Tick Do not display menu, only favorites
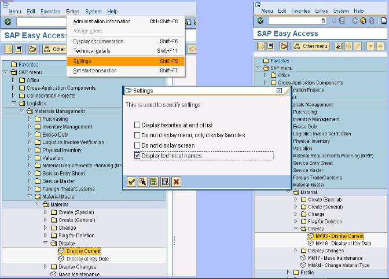This screenshot has height=279, width=389. (x=137, y=135)
